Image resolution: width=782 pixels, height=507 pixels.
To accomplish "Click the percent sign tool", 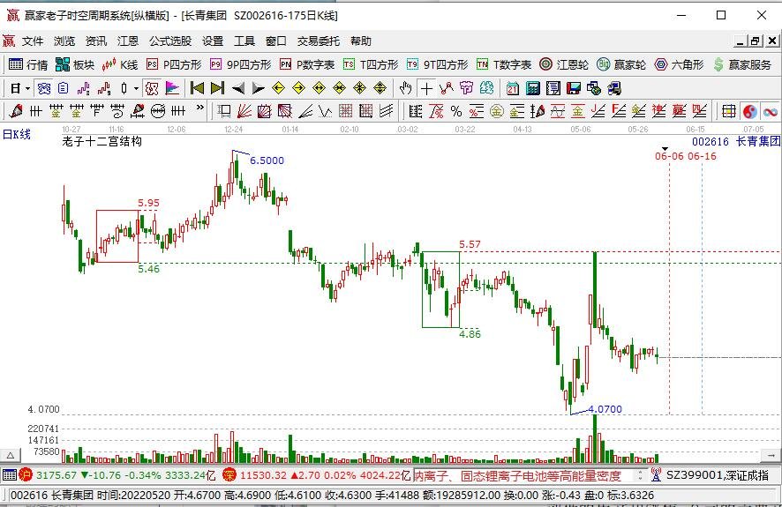I will click(455, 111).
